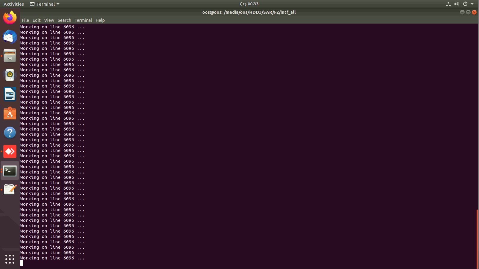479x269 pixels.
Task: Open the Terminal indicator in the top bar
Action: (x=44, y=4)
